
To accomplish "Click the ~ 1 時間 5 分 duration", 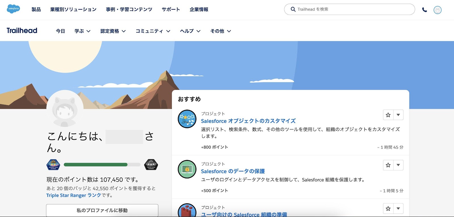I will click(392, 191).
